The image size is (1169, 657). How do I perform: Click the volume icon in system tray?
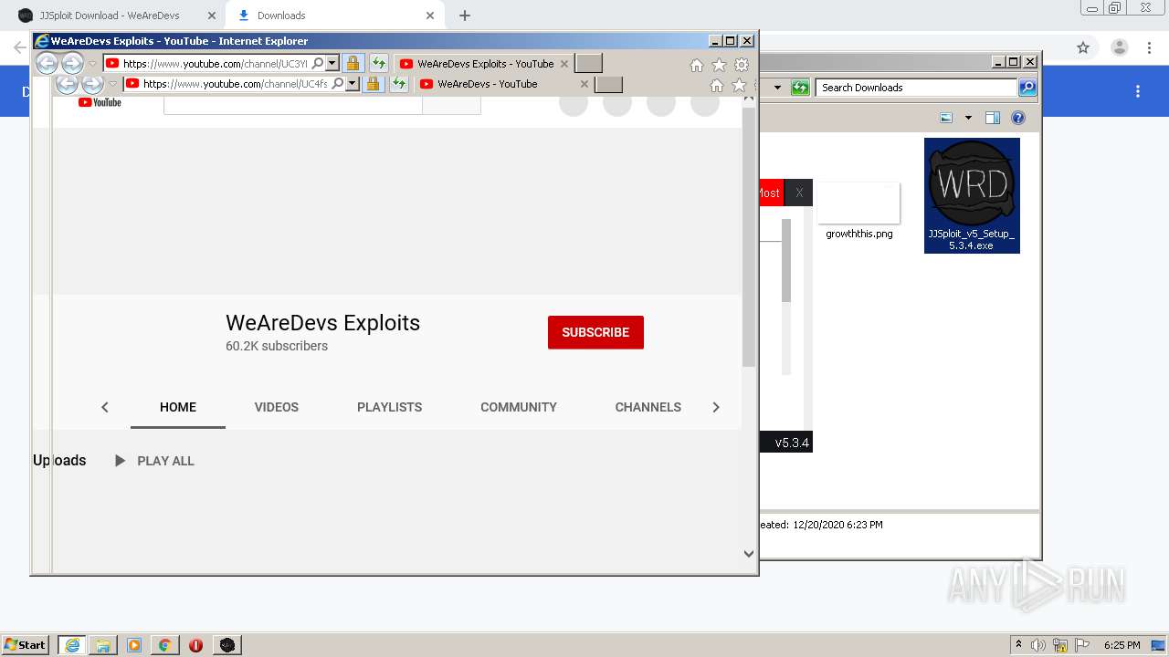coord(1038,645)
